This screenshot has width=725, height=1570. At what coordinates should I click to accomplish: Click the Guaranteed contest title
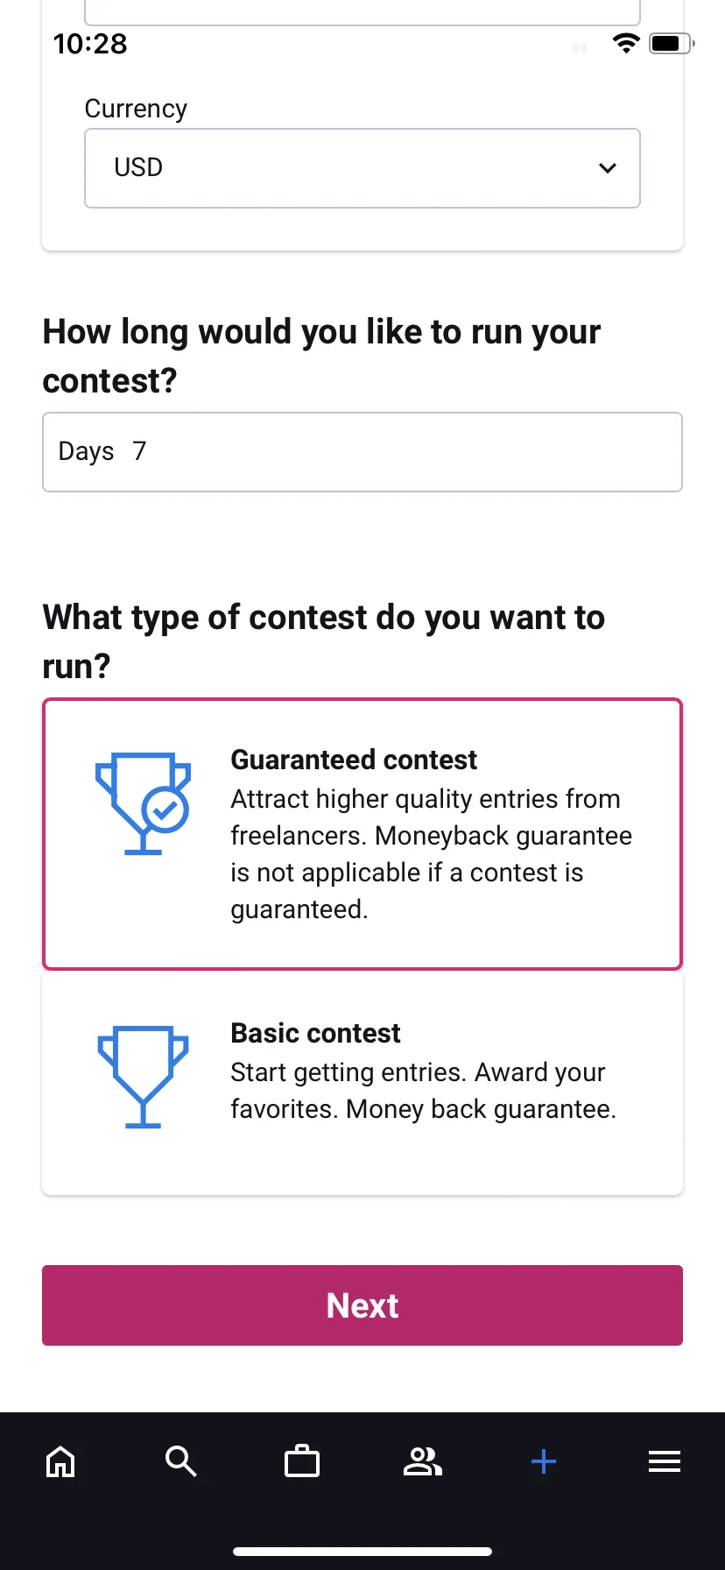coord(354,760)
